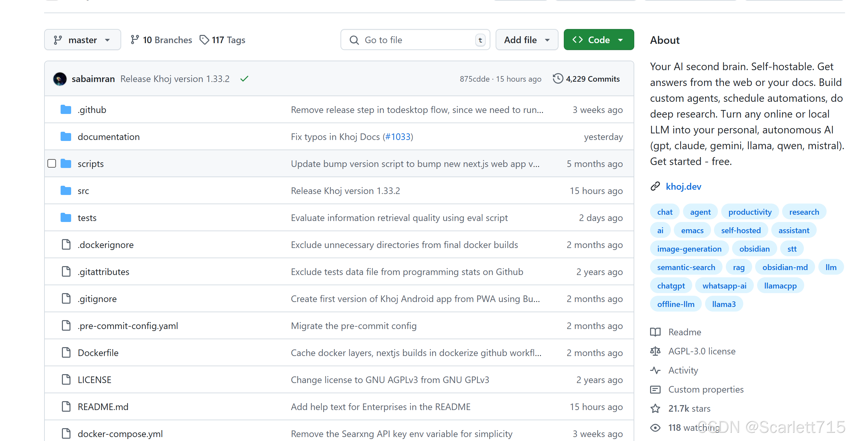Viewport: 847px width, 441px height.
Task: Click sabaimran's profile avatar
Action: point(60,79)
